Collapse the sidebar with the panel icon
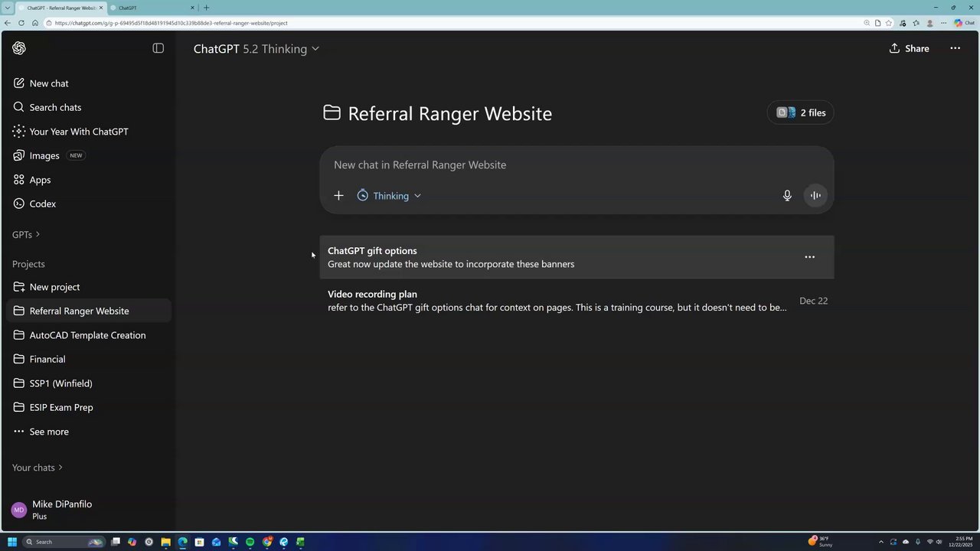Screen dimensions: 980x551 [158, 48]
